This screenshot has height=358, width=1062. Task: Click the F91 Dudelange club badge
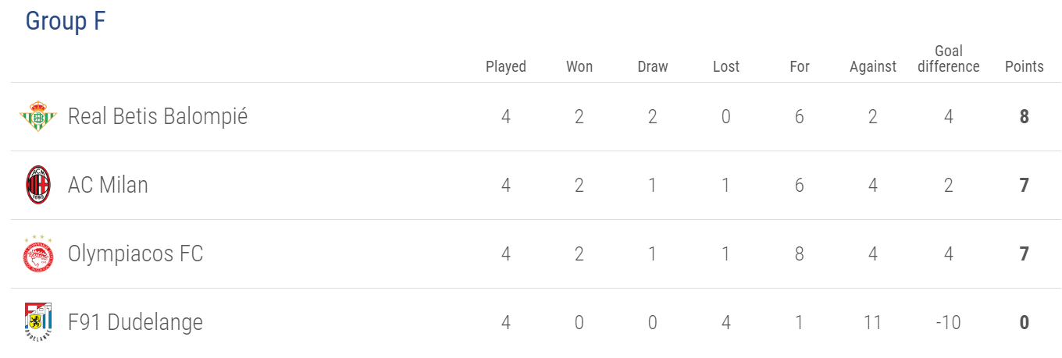38,322
